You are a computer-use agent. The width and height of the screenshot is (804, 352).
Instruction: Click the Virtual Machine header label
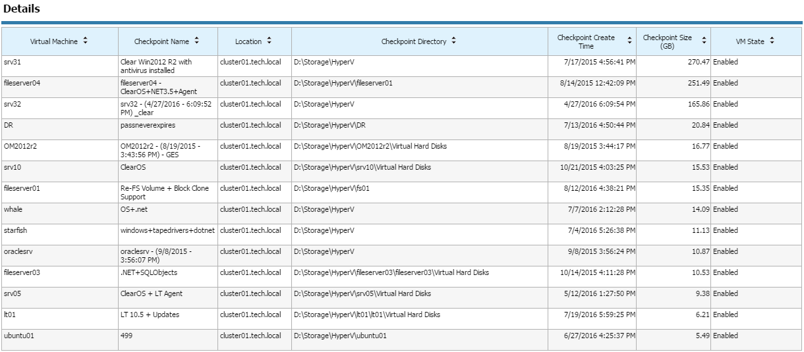54,41
